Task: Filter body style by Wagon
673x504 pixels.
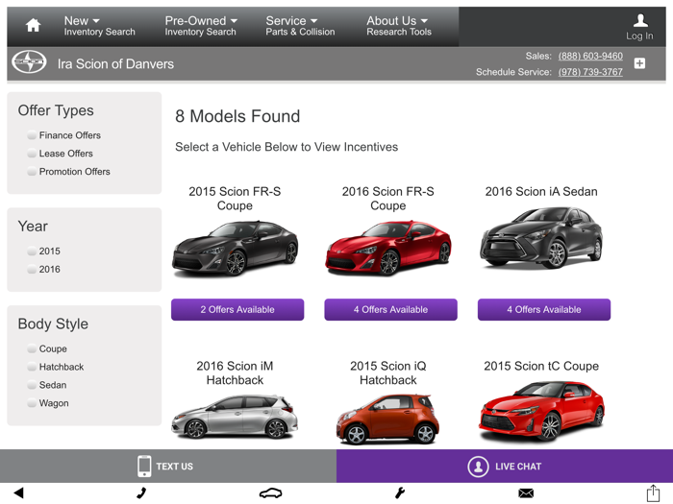Action: 48,403
